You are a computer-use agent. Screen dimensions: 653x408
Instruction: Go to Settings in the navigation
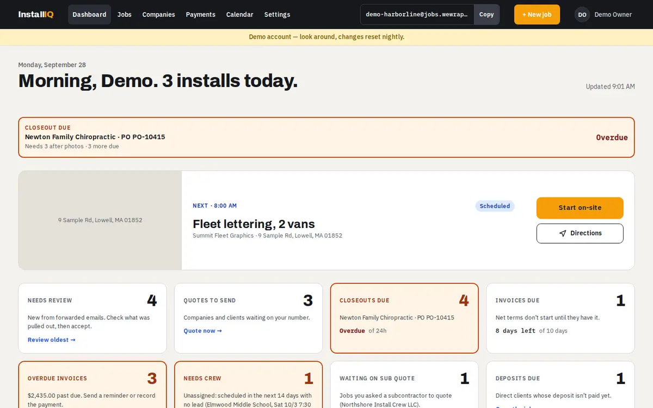tap(277, 15)
